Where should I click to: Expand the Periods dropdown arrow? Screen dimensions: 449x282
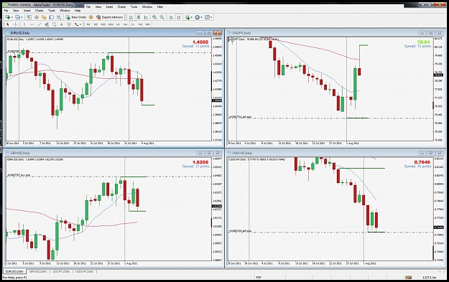coord(201,17)
